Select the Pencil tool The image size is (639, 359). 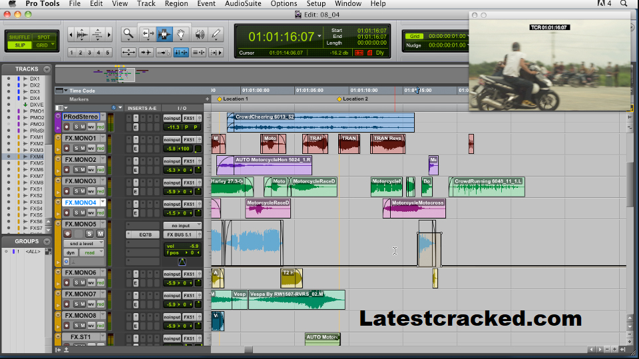[216, 34]
